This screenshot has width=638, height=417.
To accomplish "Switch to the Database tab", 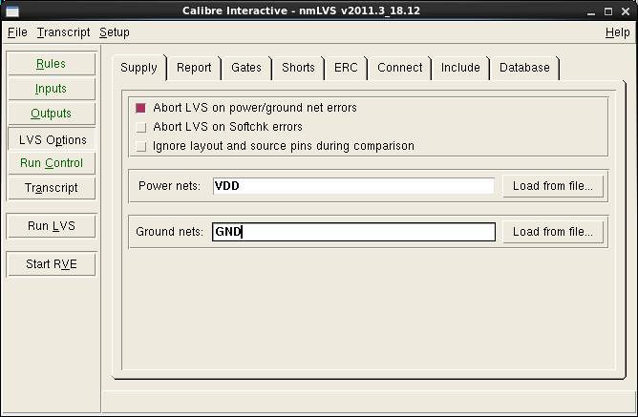I will click(524, 68).
